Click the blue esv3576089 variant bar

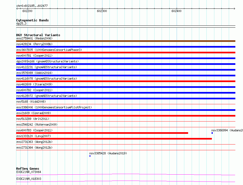pos(126,76)
